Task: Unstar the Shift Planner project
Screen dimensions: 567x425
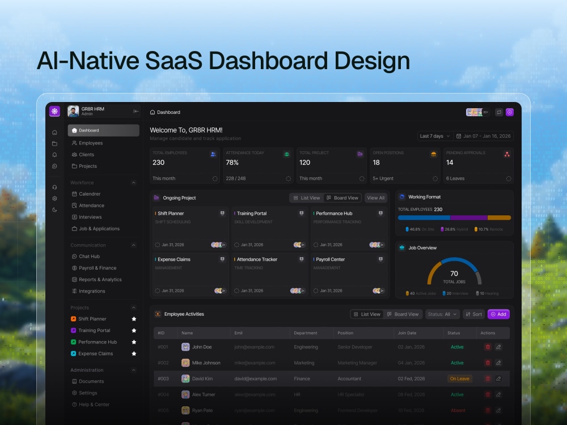Action: point(134,318)
